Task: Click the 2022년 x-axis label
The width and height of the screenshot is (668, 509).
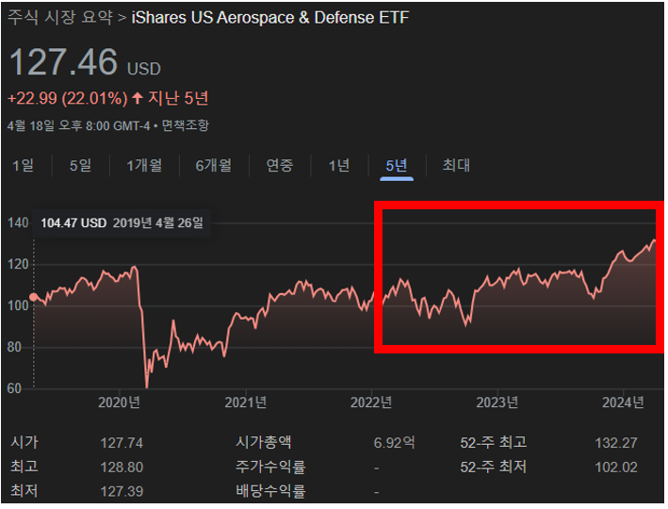Action: (371, 402)
